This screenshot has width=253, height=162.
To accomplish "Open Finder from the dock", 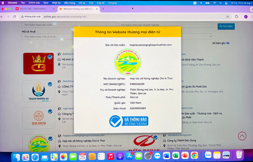I will (16, 157).
